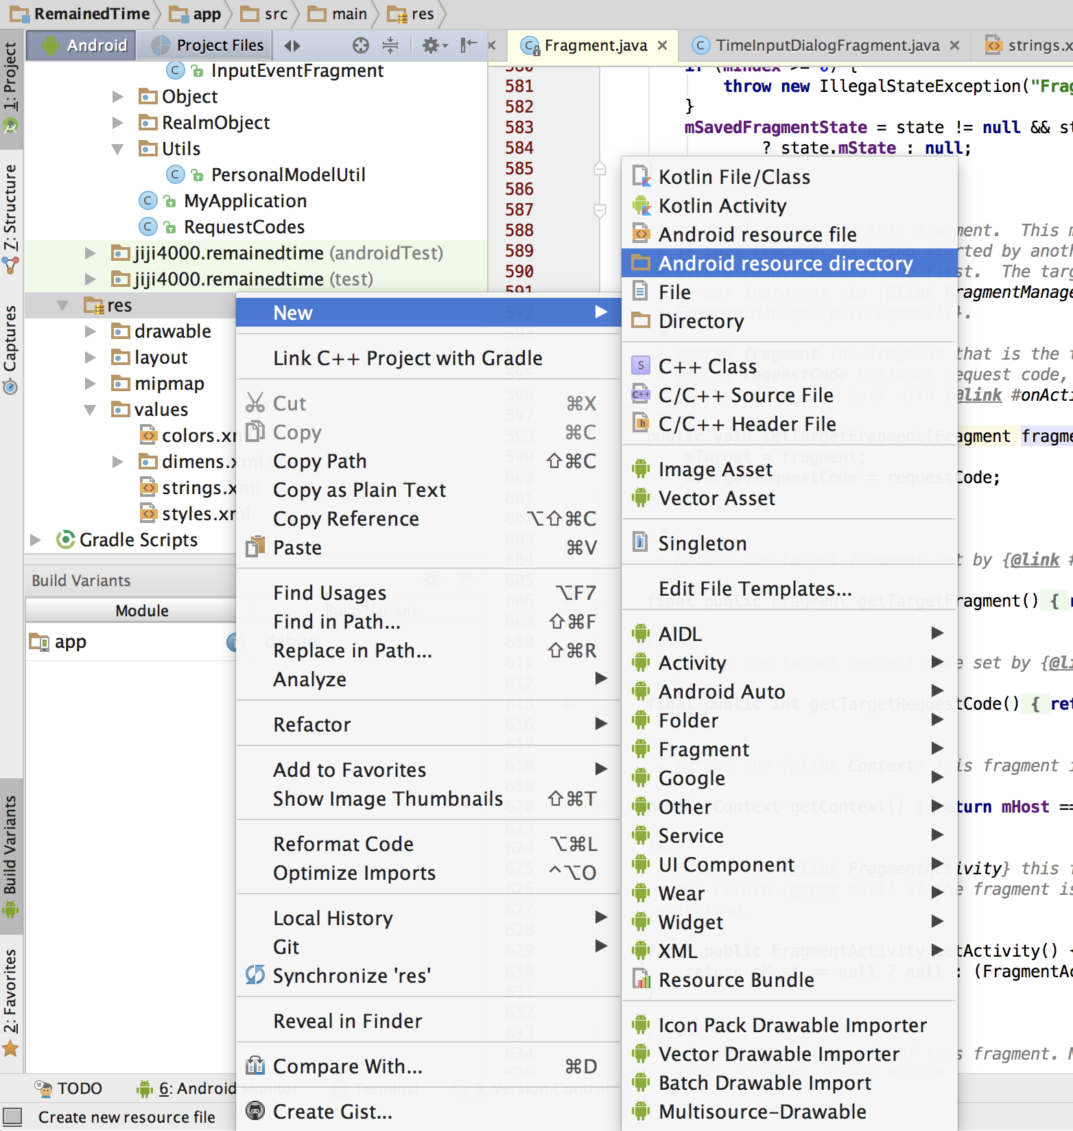Select Icon Pack Drawable Importer
The width and height of the screenshot is (1073, 1131).
pos(789,1025)
